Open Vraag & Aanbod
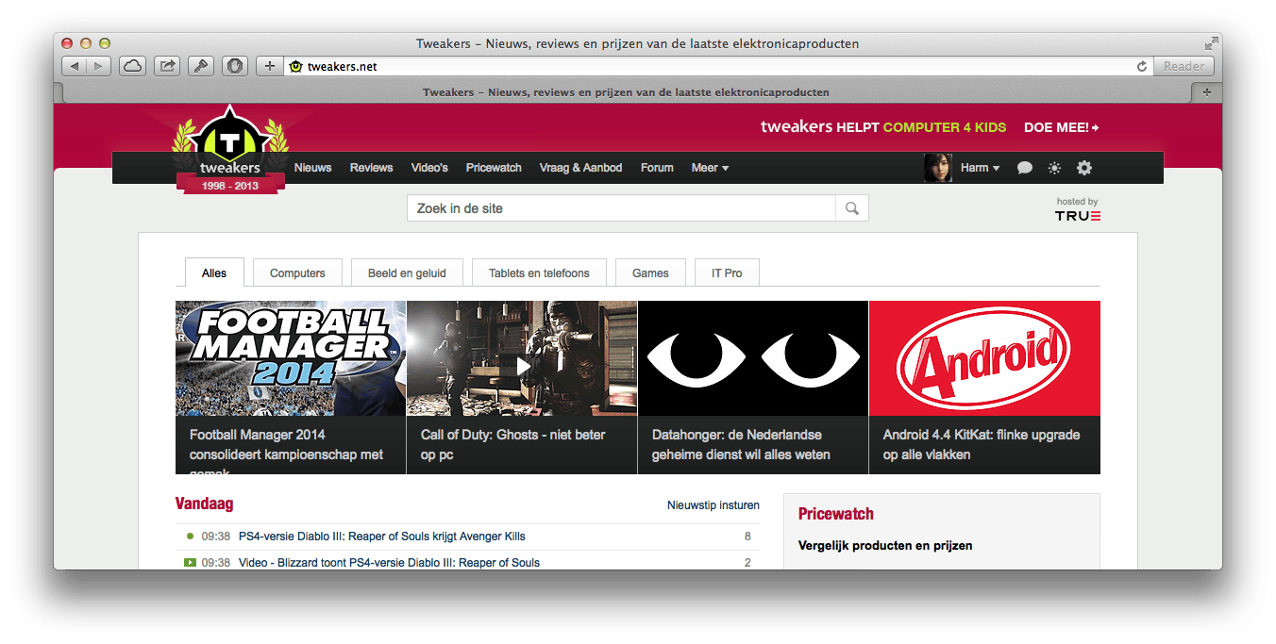The width and height of the screenshot is (1276, 644). (x=580, y=168)
